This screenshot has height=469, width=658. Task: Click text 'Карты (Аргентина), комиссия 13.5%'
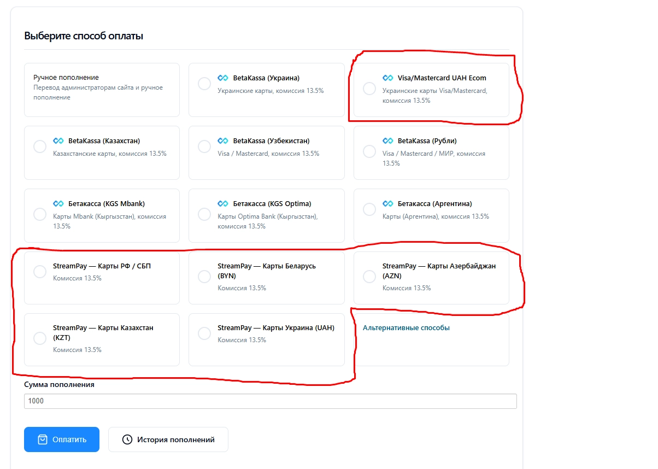436,216
